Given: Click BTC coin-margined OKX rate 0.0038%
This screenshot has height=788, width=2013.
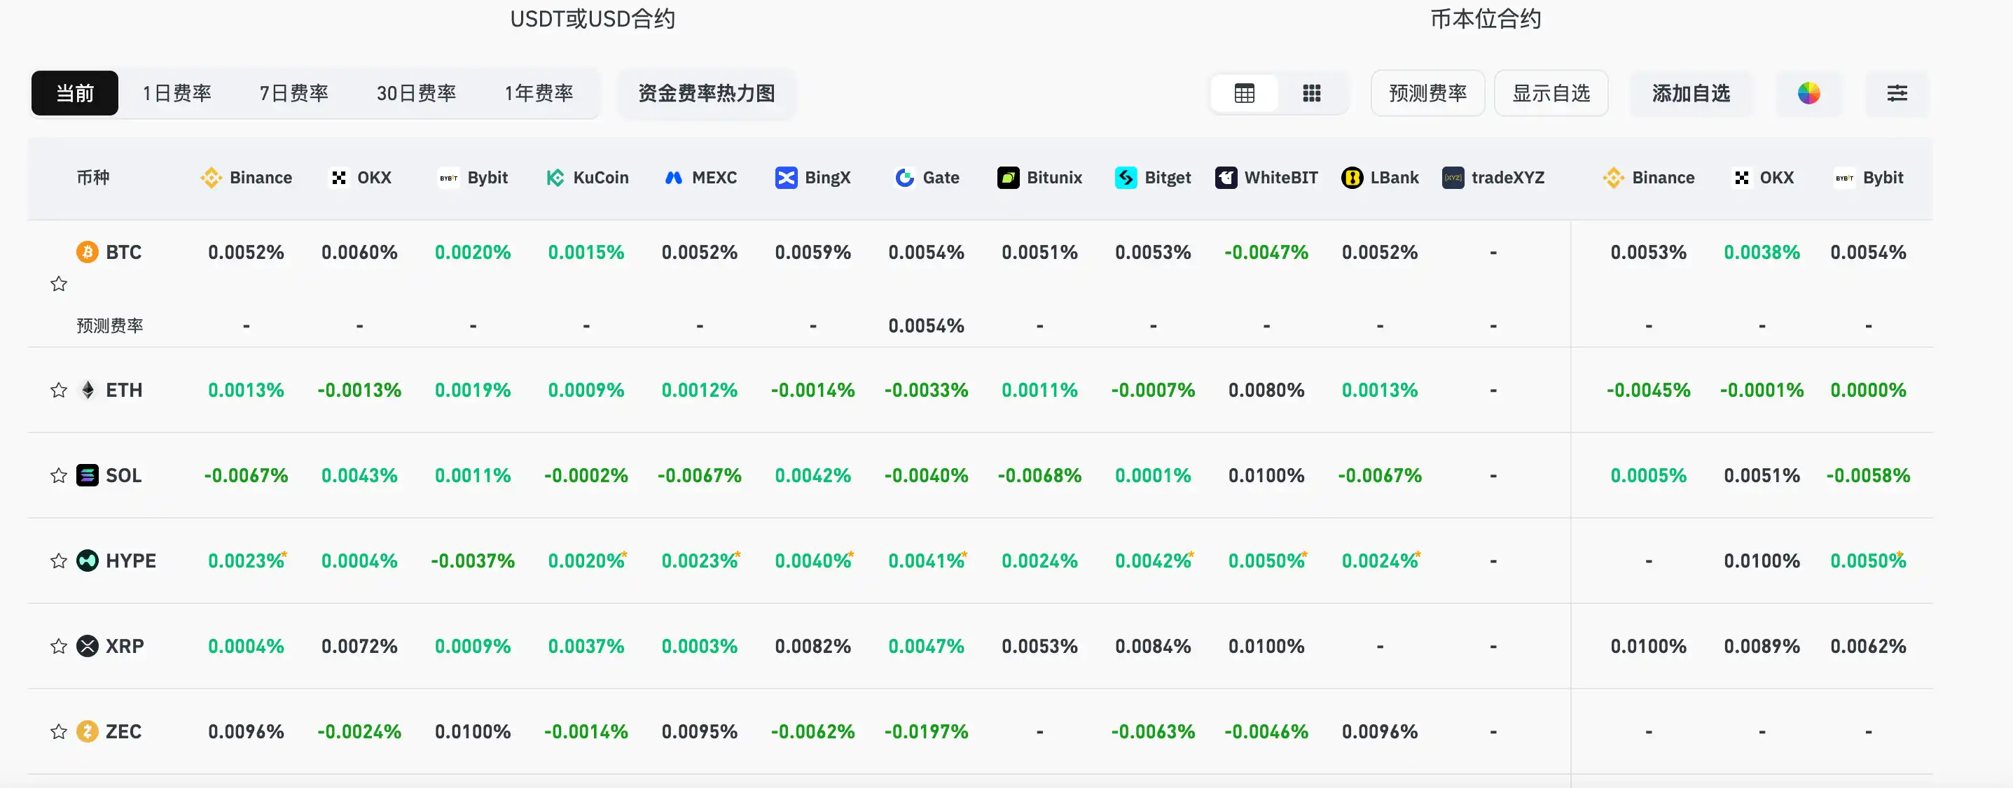Looking at the screenshot, I should [1762, 252].
